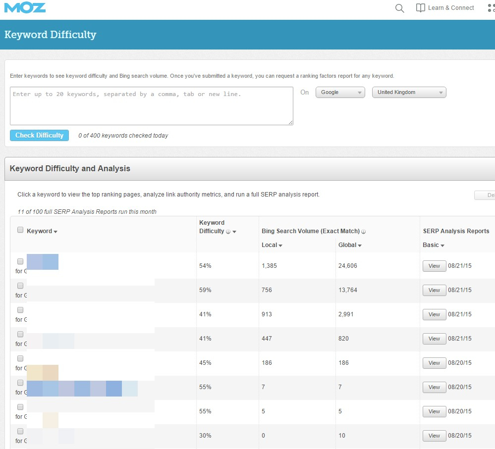Screen dimensions: 495x449
Task: Click info icon beside Keyword Difficulty header
Action: coord(228,232)
